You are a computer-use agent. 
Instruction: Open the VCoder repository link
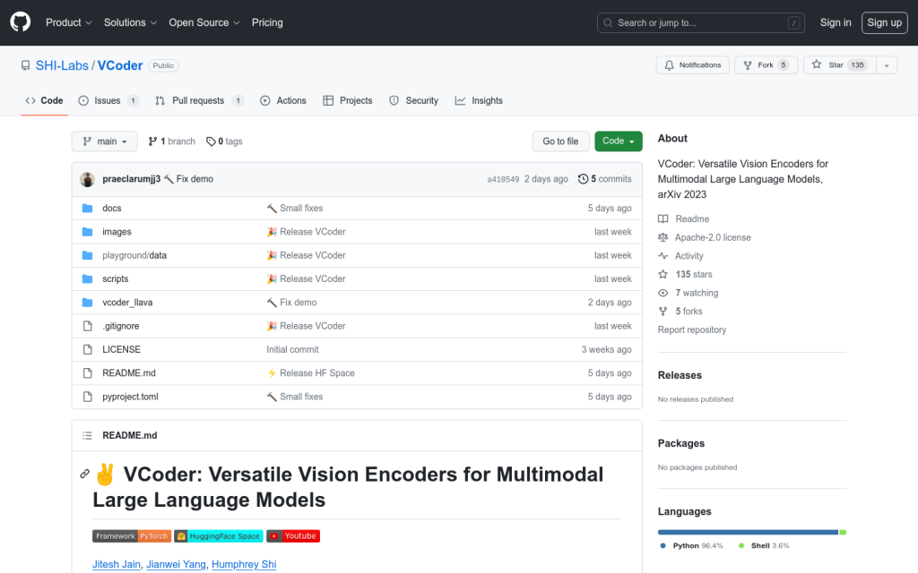point(120,65)
